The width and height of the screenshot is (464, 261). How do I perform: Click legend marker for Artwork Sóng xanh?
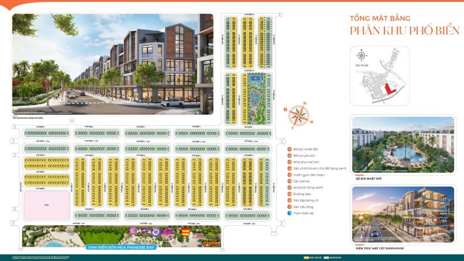[x=289, y=188]
